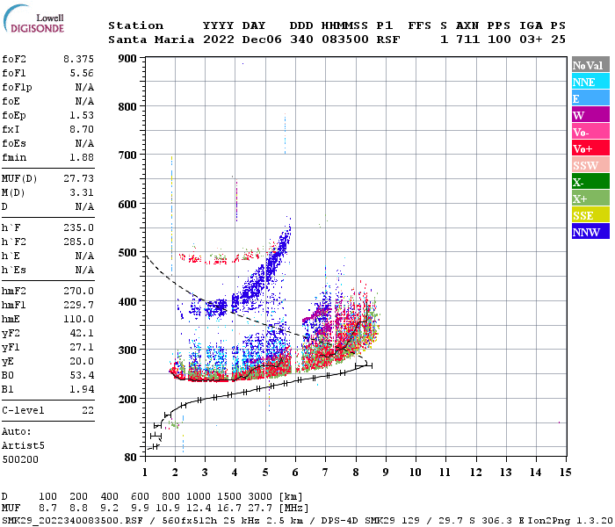Click the MUF(D) value 27.73
The image size is (615, 527).
point(78,178)
